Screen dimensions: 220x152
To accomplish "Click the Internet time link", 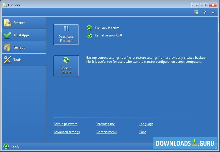I will tap(106, 124).
